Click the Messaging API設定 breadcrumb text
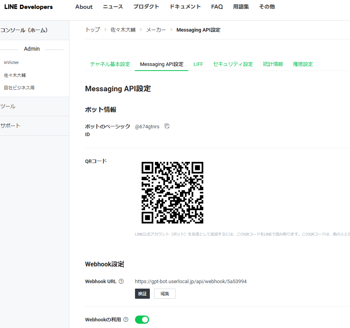Screen dimensions: 350x328 (199, 30)
